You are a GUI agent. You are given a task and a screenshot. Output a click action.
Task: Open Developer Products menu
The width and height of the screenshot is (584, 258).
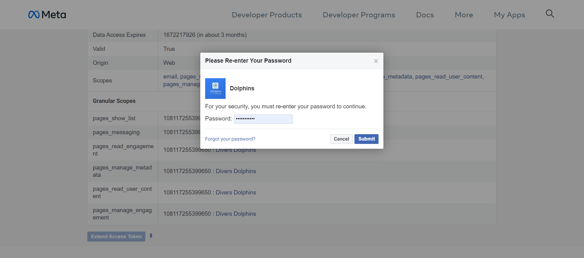tap(267, 15)
